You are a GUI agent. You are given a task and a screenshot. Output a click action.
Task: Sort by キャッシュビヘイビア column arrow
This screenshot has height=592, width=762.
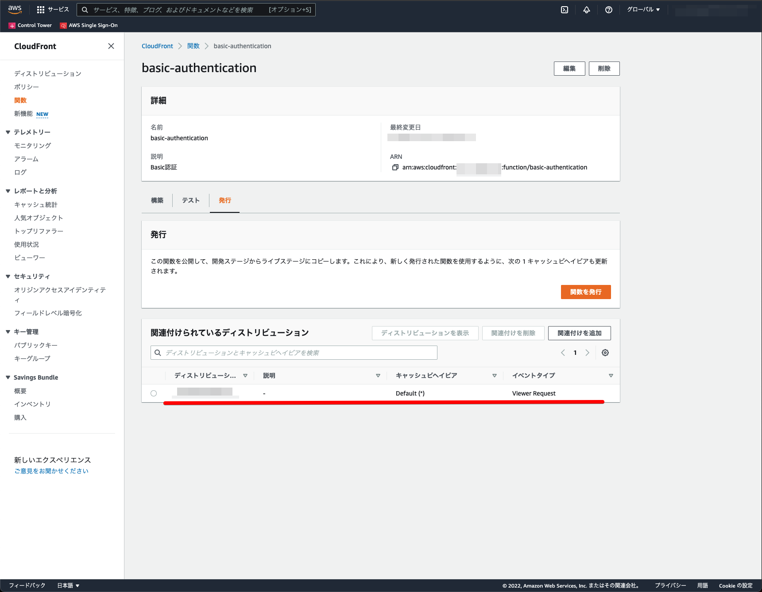(495, 376)
